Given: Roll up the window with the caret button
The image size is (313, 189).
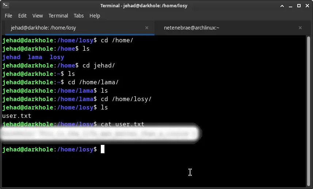Looking at the screenshot, I should coord(282,6).
